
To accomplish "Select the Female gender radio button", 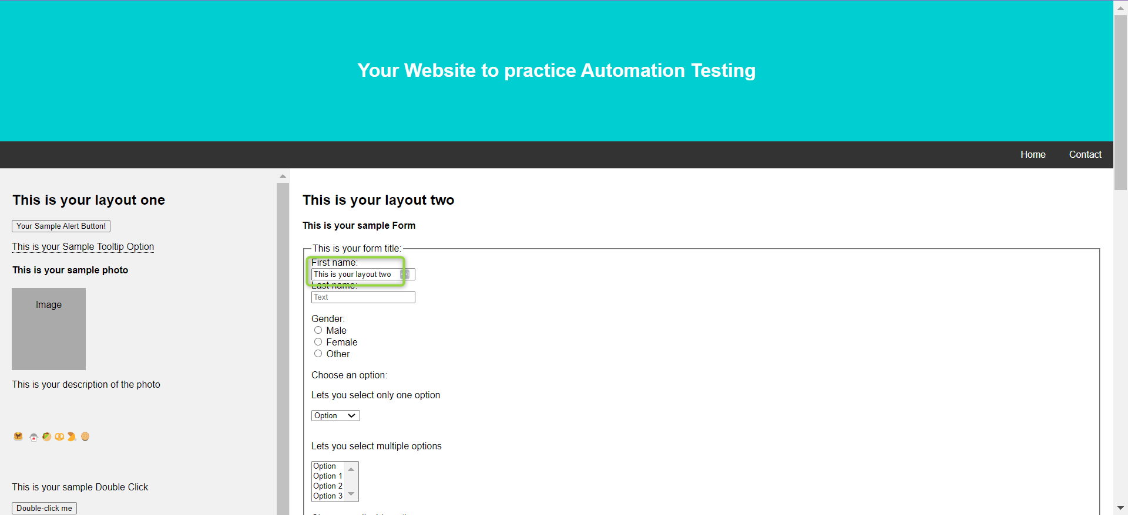I will [318, 342].
